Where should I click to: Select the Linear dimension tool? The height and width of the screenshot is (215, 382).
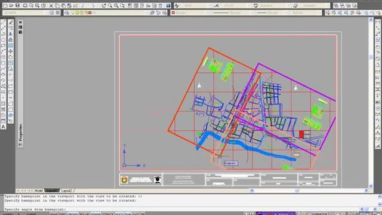pyautogui.click(x=378, y=22)
